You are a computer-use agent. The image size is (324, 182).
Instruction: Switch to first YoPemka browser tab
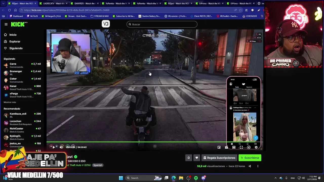pyautogui.click(x=116, y=4)
